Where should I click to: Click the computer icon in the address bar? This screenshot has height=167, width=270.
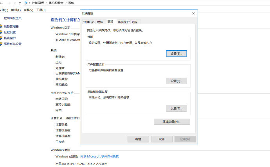[26, 3]
